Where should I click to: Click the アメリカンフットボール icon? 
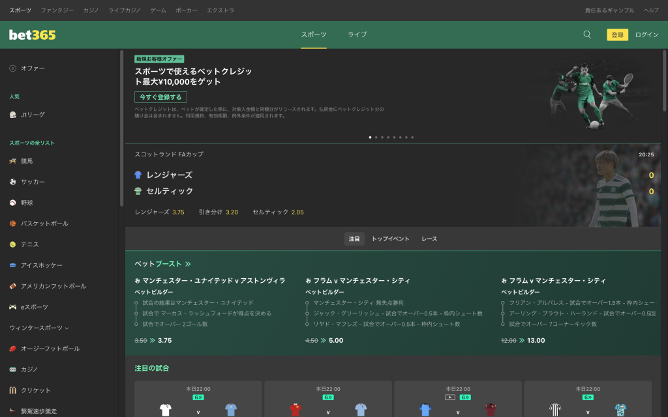click(13, 286)
